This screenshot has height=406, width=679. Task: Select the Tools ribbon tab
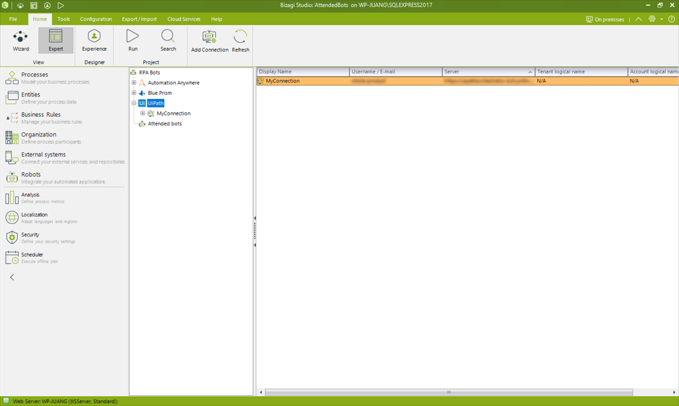[64, 19]
